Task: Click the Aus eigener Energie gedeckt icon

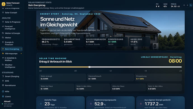Action: [141, 104]
